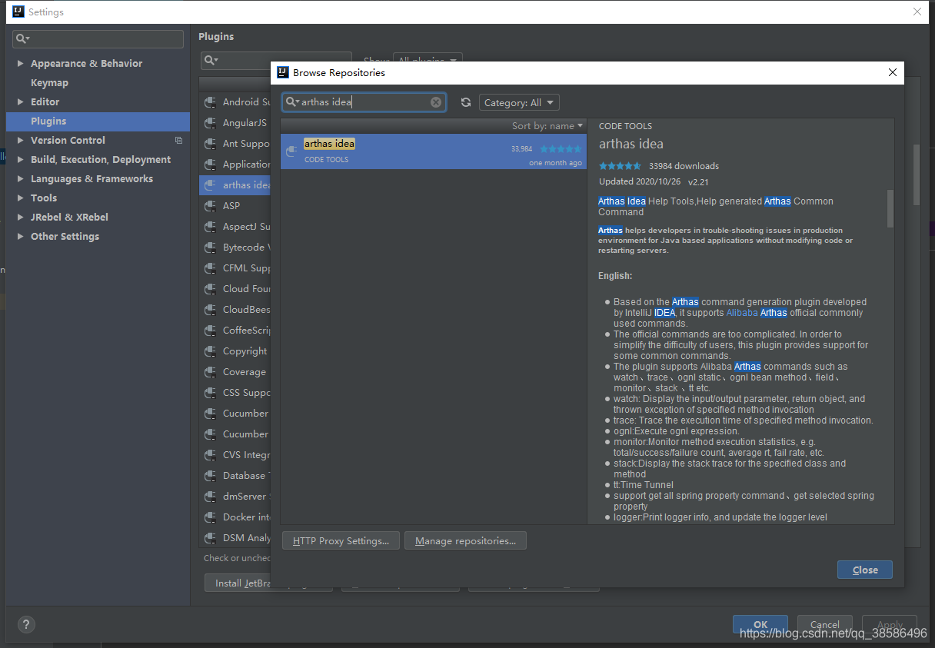Select arthas idea row in Settings plugin list
This screenshot has height=648, width=935.
click(x=235, y=185)
